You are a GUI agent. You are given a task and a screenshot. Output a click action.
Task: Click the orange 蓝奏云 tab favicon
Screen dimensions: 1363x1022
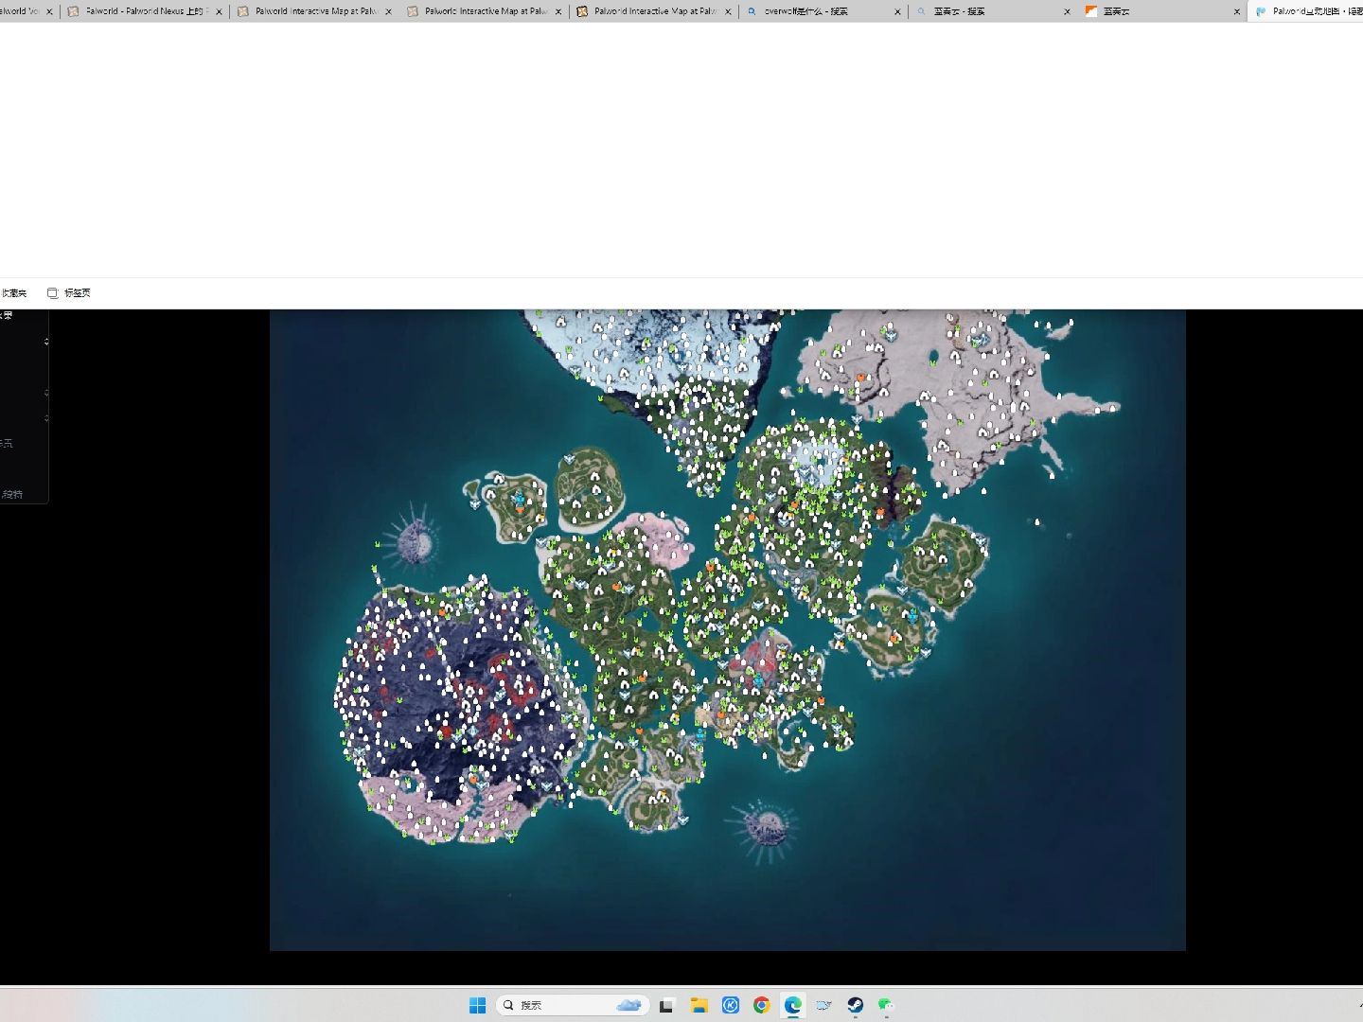1091,11
